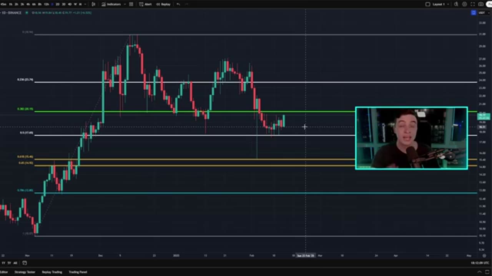Select the 6h timeframe

pyautogui.click(x=34, y=4)
